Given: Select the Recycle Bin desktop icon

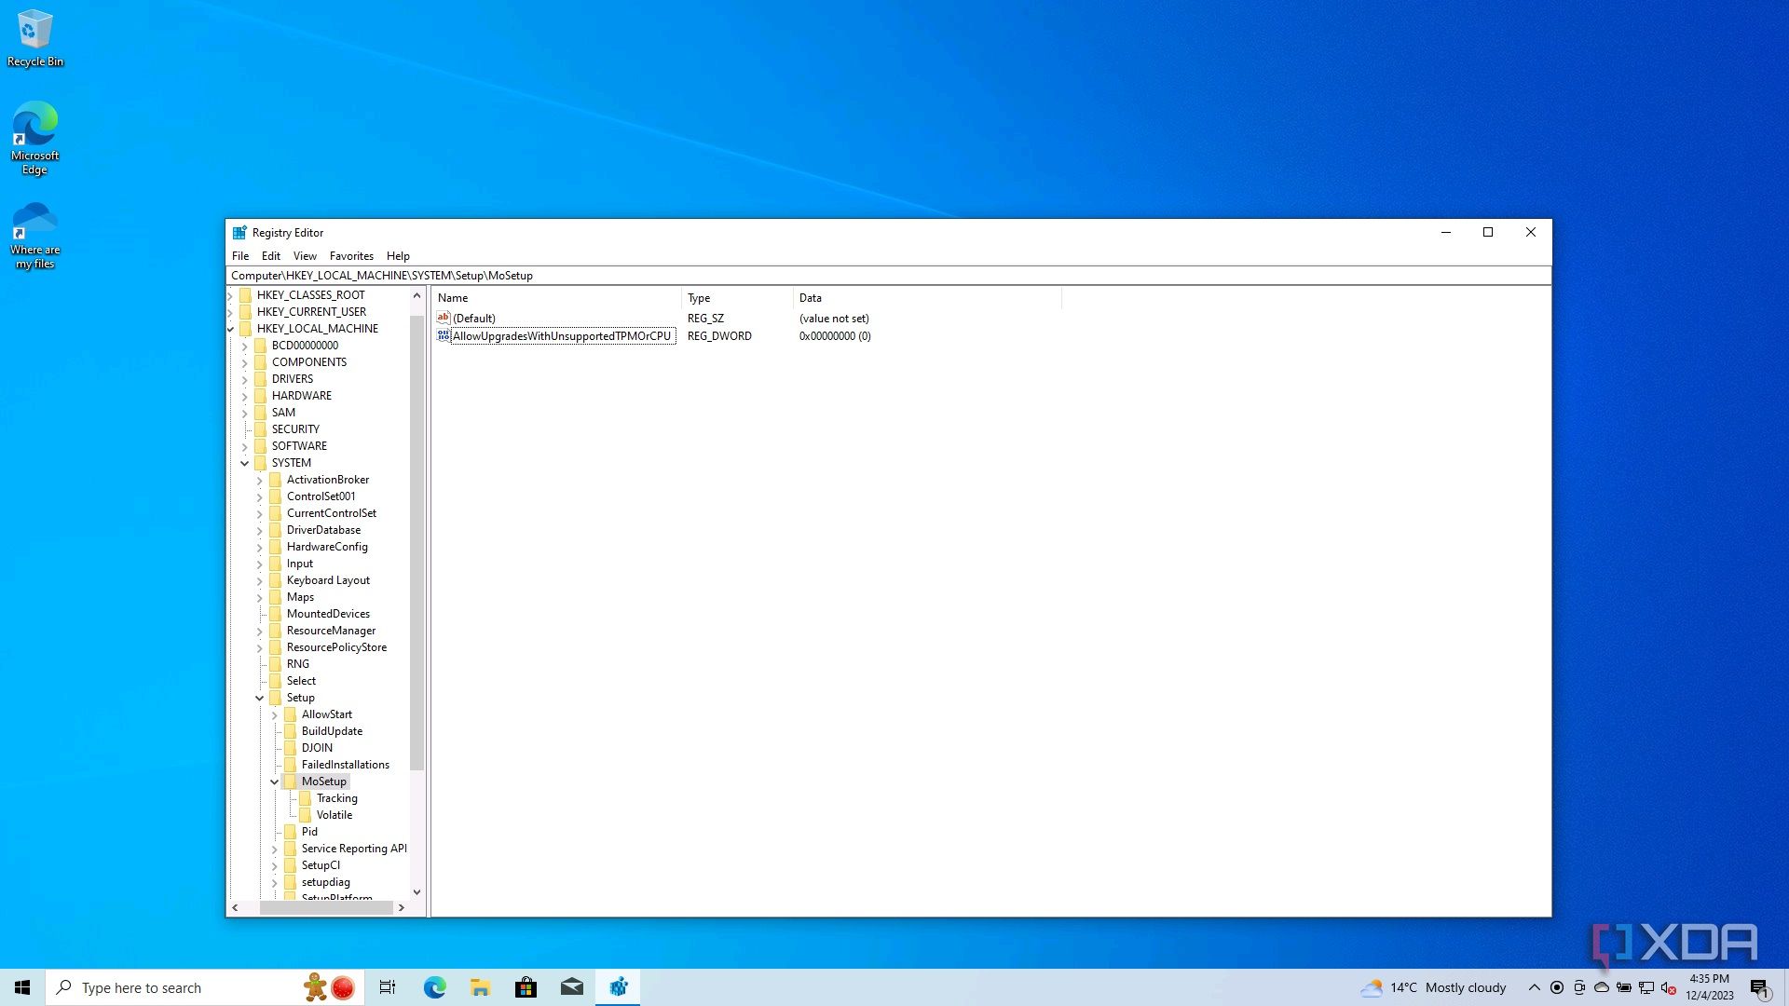Looking at the screenshot, I should pyautogui.click(x=34, y=28).
